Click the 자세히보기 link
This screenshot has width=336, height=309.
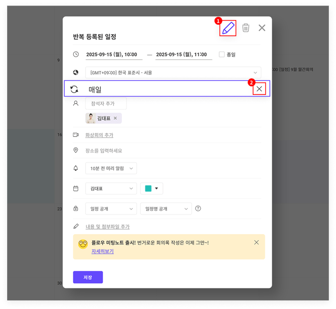click(x=102, y=251)
